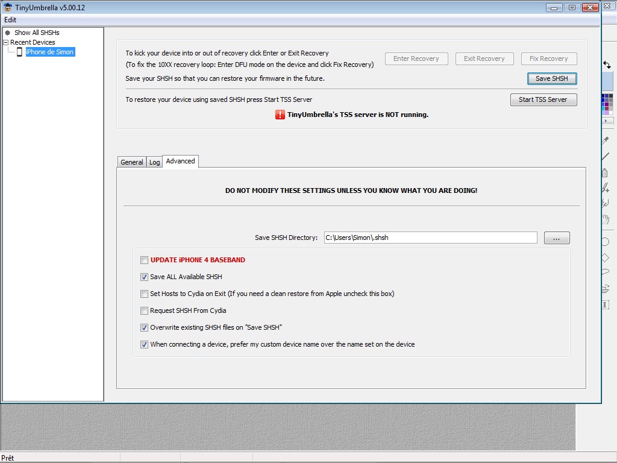Disable Overwrite existing SHSH files option

pyautogui.click(x=144, y=327)
